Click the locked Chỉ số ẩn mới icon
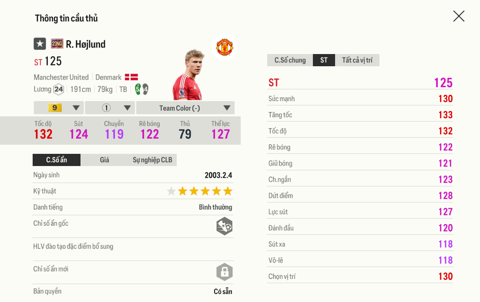 225,272
